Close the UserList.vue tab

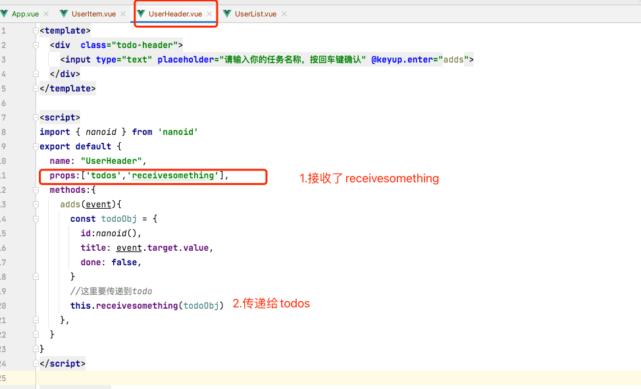284,14
